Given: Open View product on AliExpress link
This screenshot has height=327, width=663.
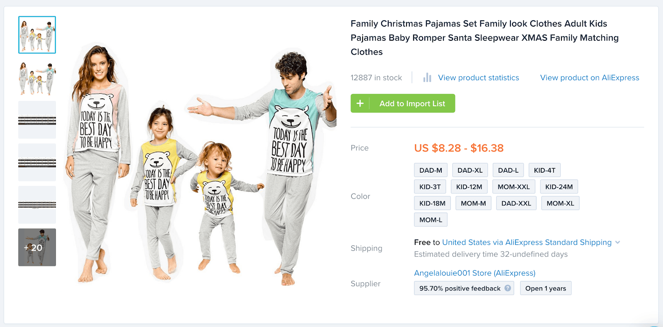Looking at the screenshot, I should pyautogui.click(x=589, y=78).
